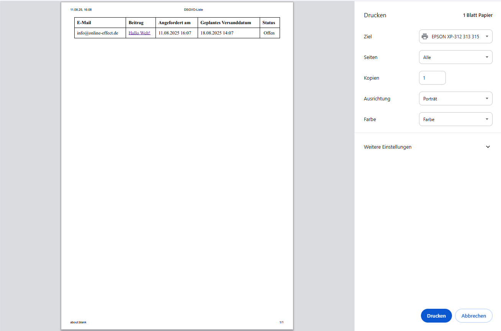Click the 18.08.2025 14:07 date cell
Screen dimensions: 501x331
217,33
